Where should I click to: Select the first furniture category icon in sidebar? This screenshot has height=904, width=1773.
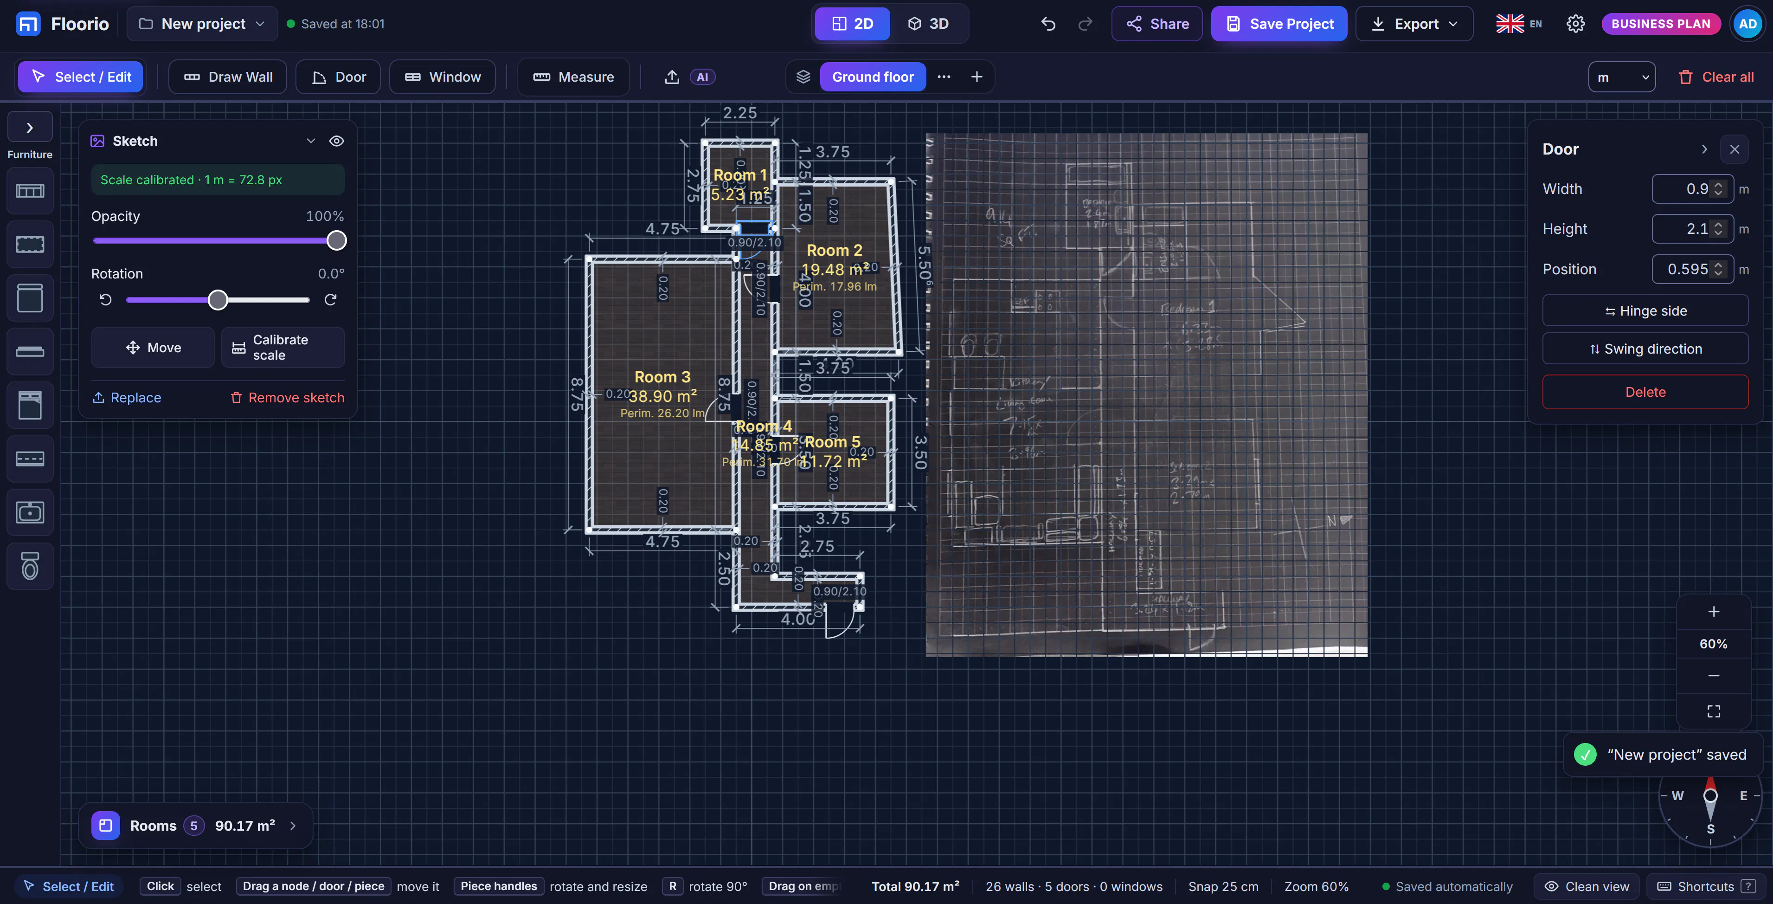coord(30,191)
